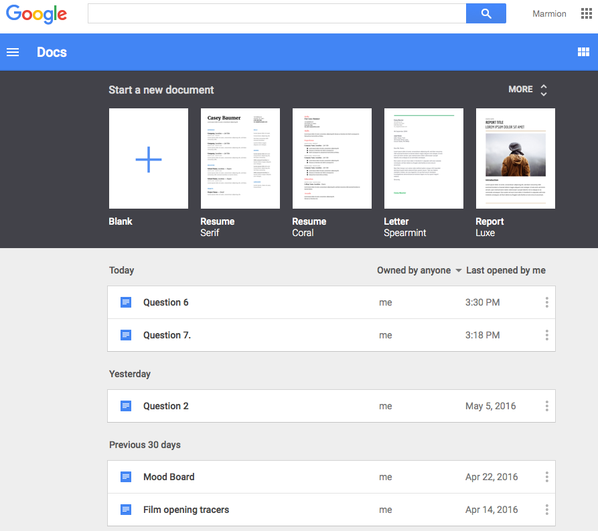Focus the Google search input field
The width and height of the screenshot is (598, 531).
tap(277, 13)
